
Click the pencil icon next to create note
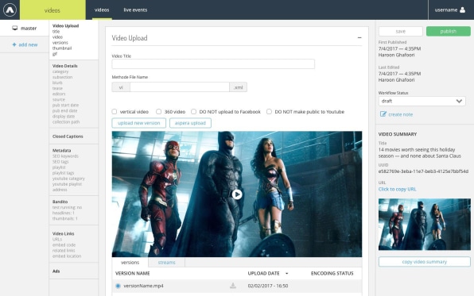coord(383,114)
